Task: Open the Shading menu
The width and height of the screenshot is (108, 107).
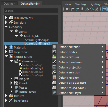Action: [x=80, y=4]
